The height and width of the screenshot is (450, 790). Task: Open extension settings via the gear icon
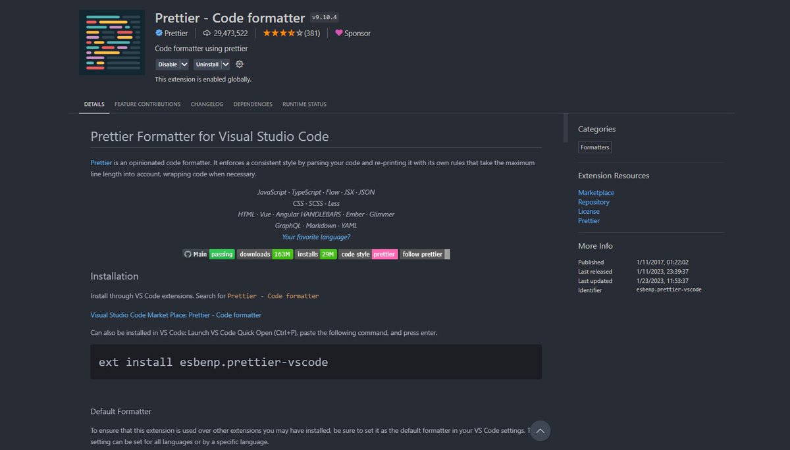click(239, 64)
